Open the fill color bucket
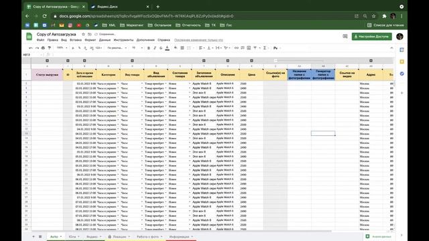The height and width of the screenshot is (241, 429). coord(176,48)
